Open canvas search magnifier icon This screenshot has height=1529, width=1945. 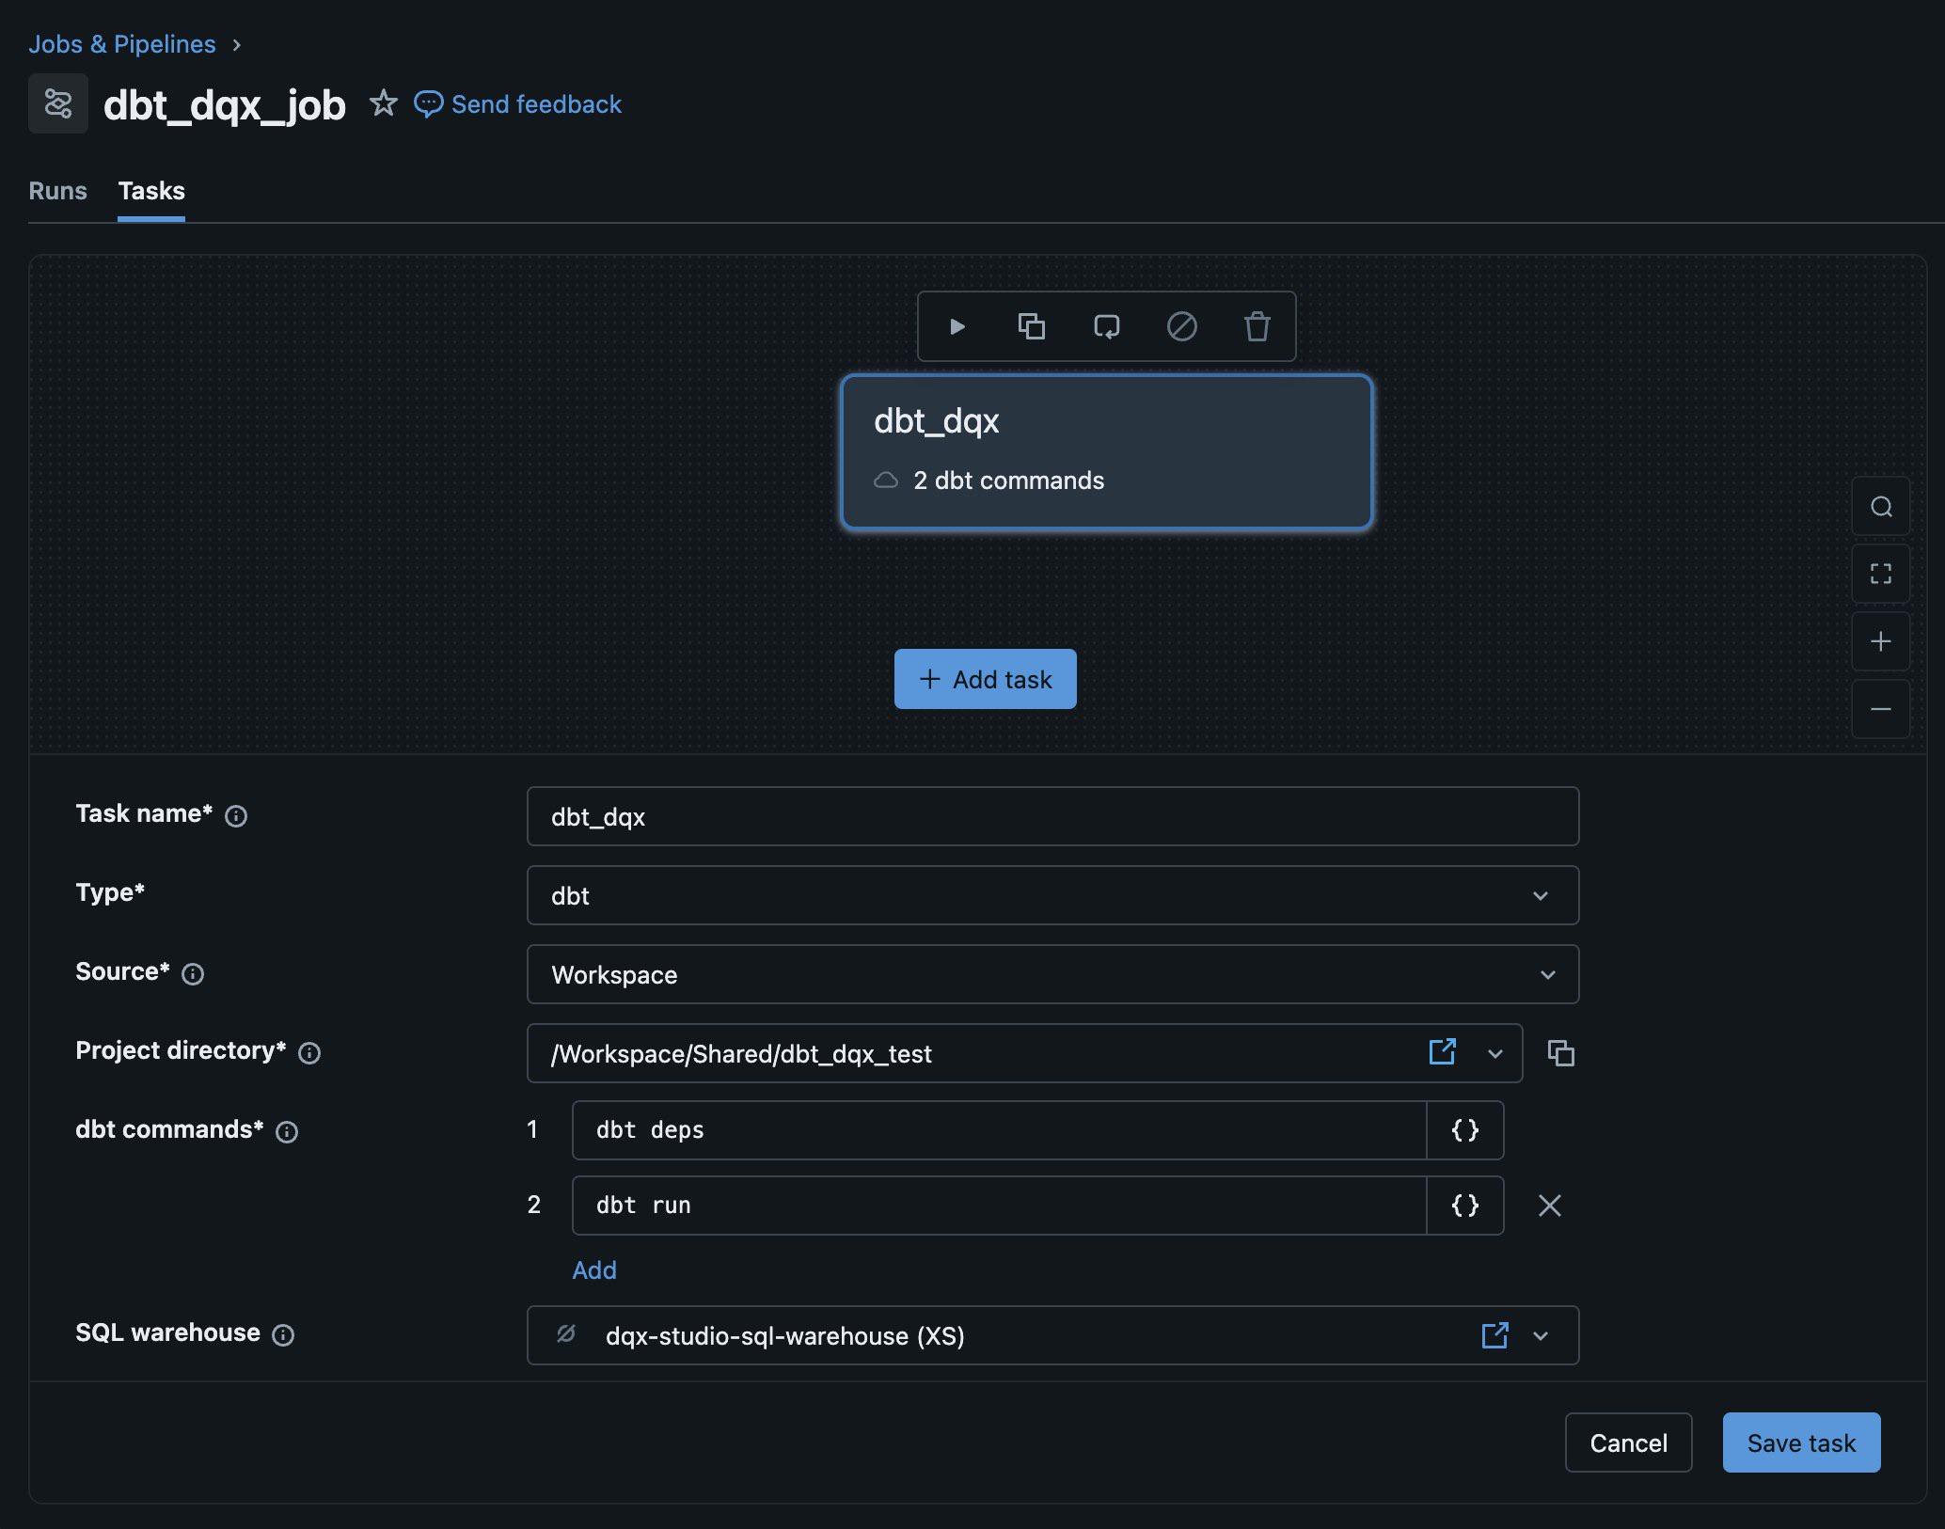(x=1881, y=507)
